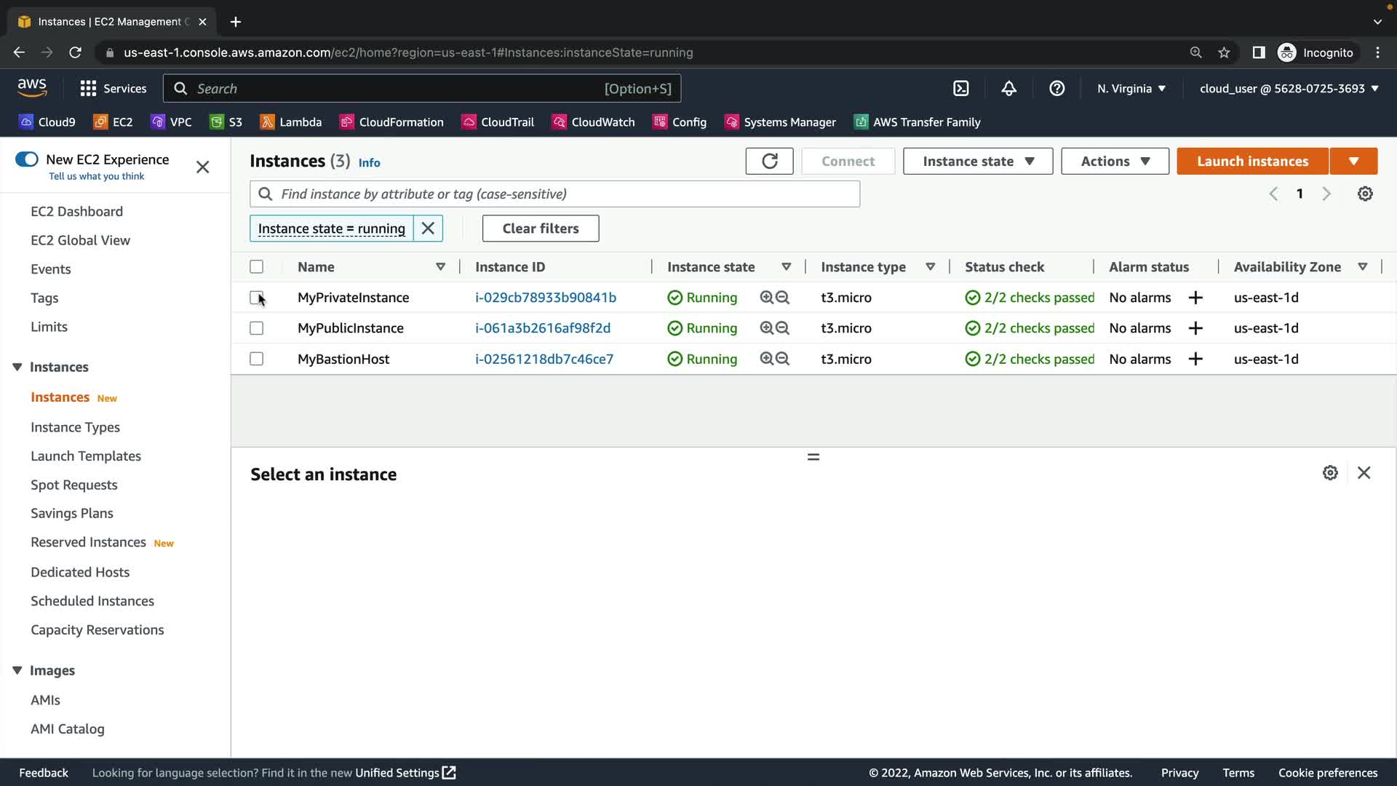The width and height of the screenshot is (1397, 786).
Task: Toggle the New EC2 Experience switch
Action: (27, 159)
